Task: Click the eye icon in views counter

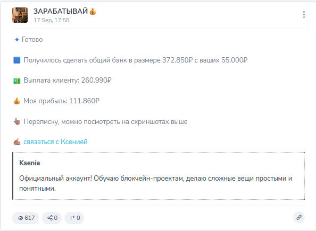Action: pyautogui.click(x=21, y=218)
